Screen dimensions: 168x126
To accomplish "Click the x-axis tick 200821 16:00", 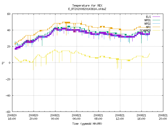I will click(141, 117).
